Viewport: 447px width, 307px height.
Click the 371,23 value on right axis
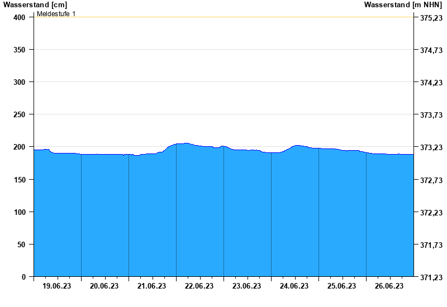(x=431, y=277)
